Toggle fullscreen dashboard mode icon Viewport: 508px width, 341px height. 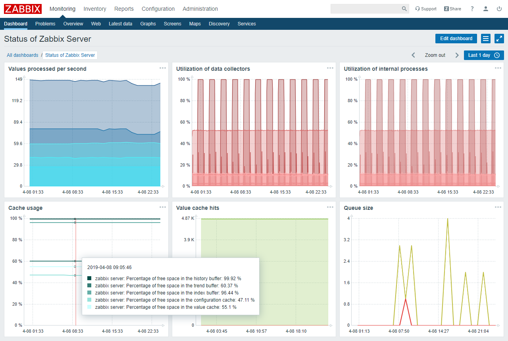tap(499, 39)
